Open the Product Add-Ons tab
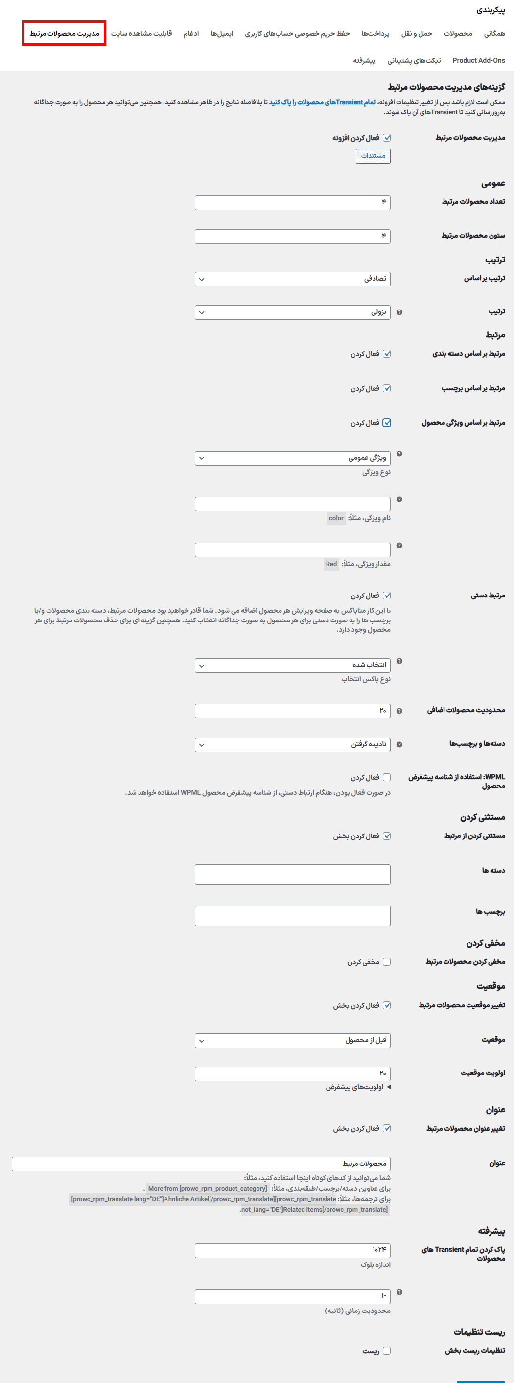This screenshot has height=1383, width=514. click(479, 61)
